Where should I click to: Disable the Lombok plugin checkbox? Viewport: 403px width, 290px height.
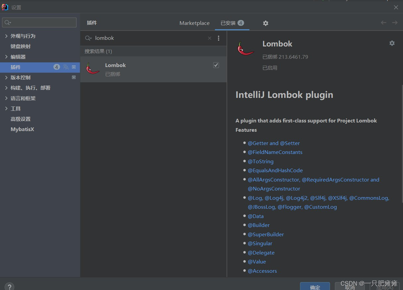point(216,65)
